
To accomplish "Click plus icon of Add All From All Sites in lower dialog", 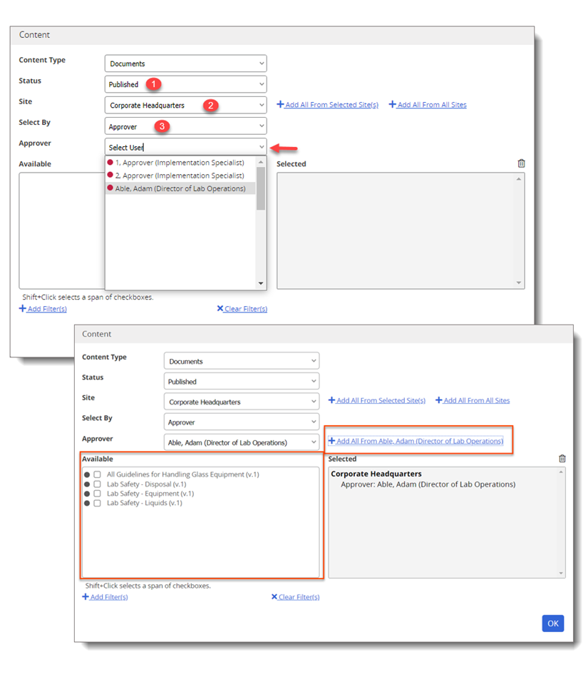I will (x=438, y=400).
